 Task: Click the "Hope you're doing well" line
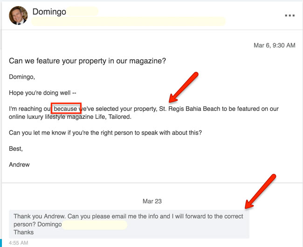click(x=42, y=93)
